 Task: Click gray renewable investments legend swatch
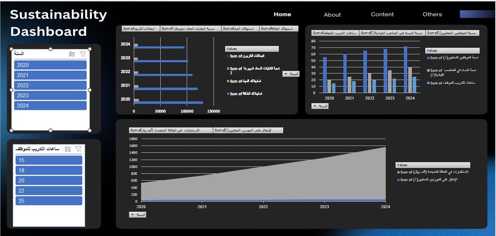[x=398, y=172]
